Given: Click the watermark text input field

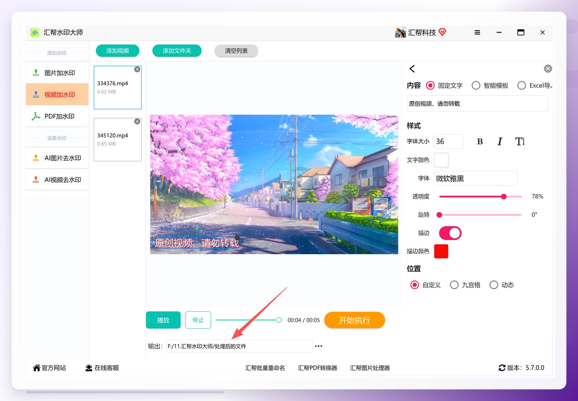Looking at the screenshot, I should click(x=477, y=104).
